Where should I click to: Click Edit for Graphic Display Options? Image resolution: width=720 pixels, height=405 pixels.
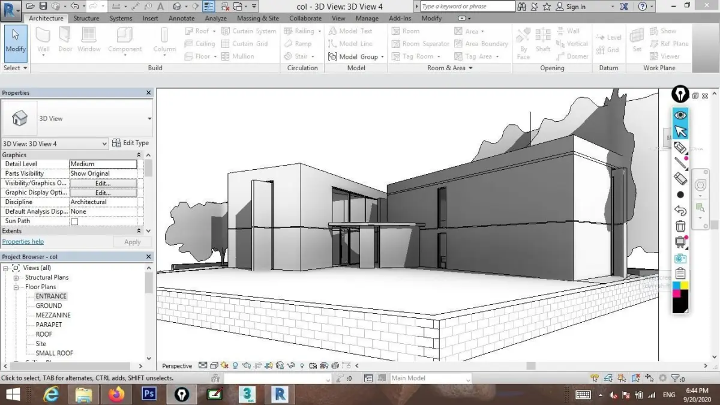coord(103,193)
